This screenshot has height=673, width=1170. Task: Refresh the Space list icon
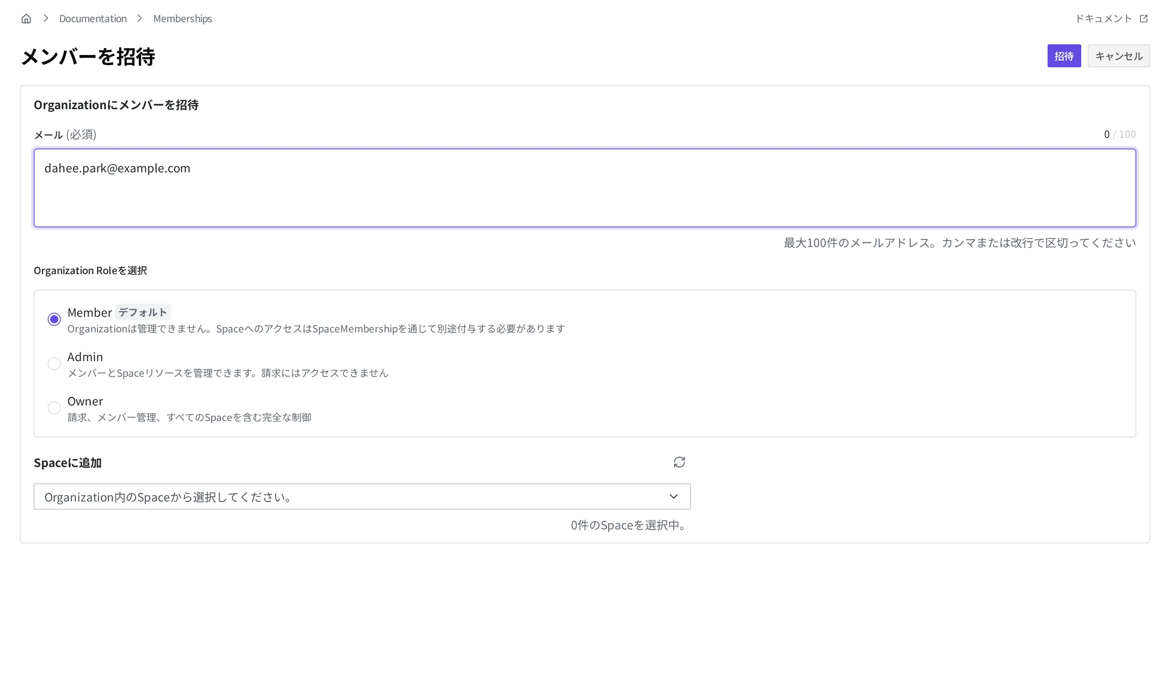679,462
